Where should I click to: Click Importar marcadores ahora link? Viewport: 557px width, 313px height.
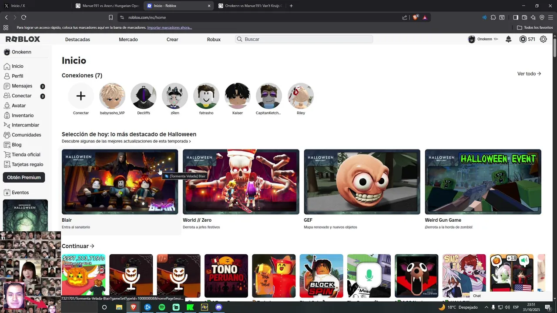pyautogui.click(x=169, y=27)
